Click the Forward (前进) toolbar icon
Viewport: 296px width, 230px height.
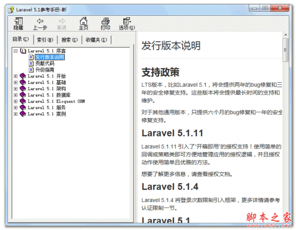62,24
